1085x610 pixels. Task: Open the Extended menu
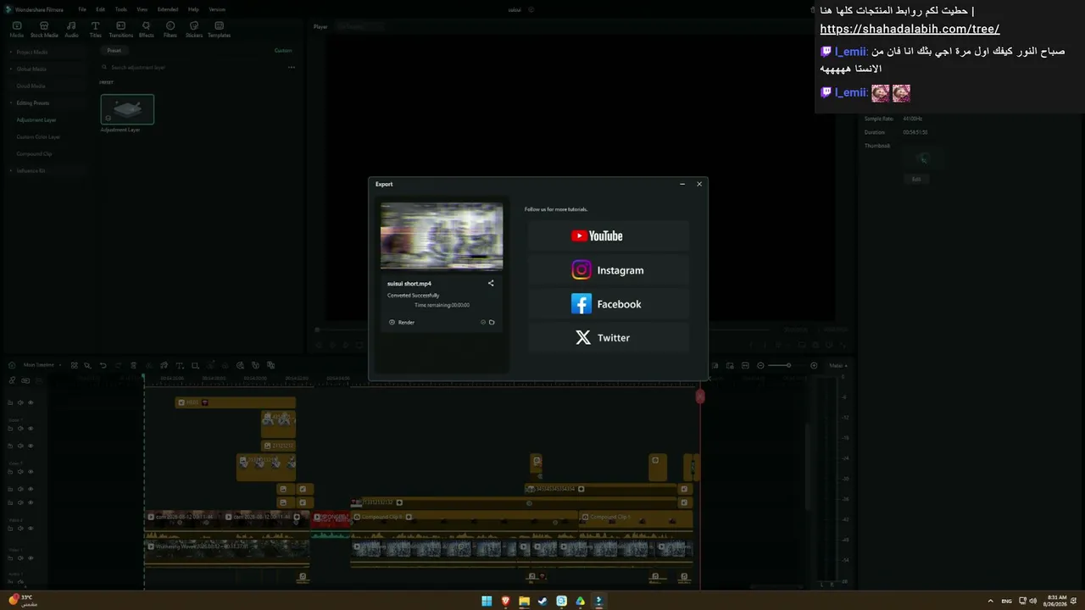(168, 9)
